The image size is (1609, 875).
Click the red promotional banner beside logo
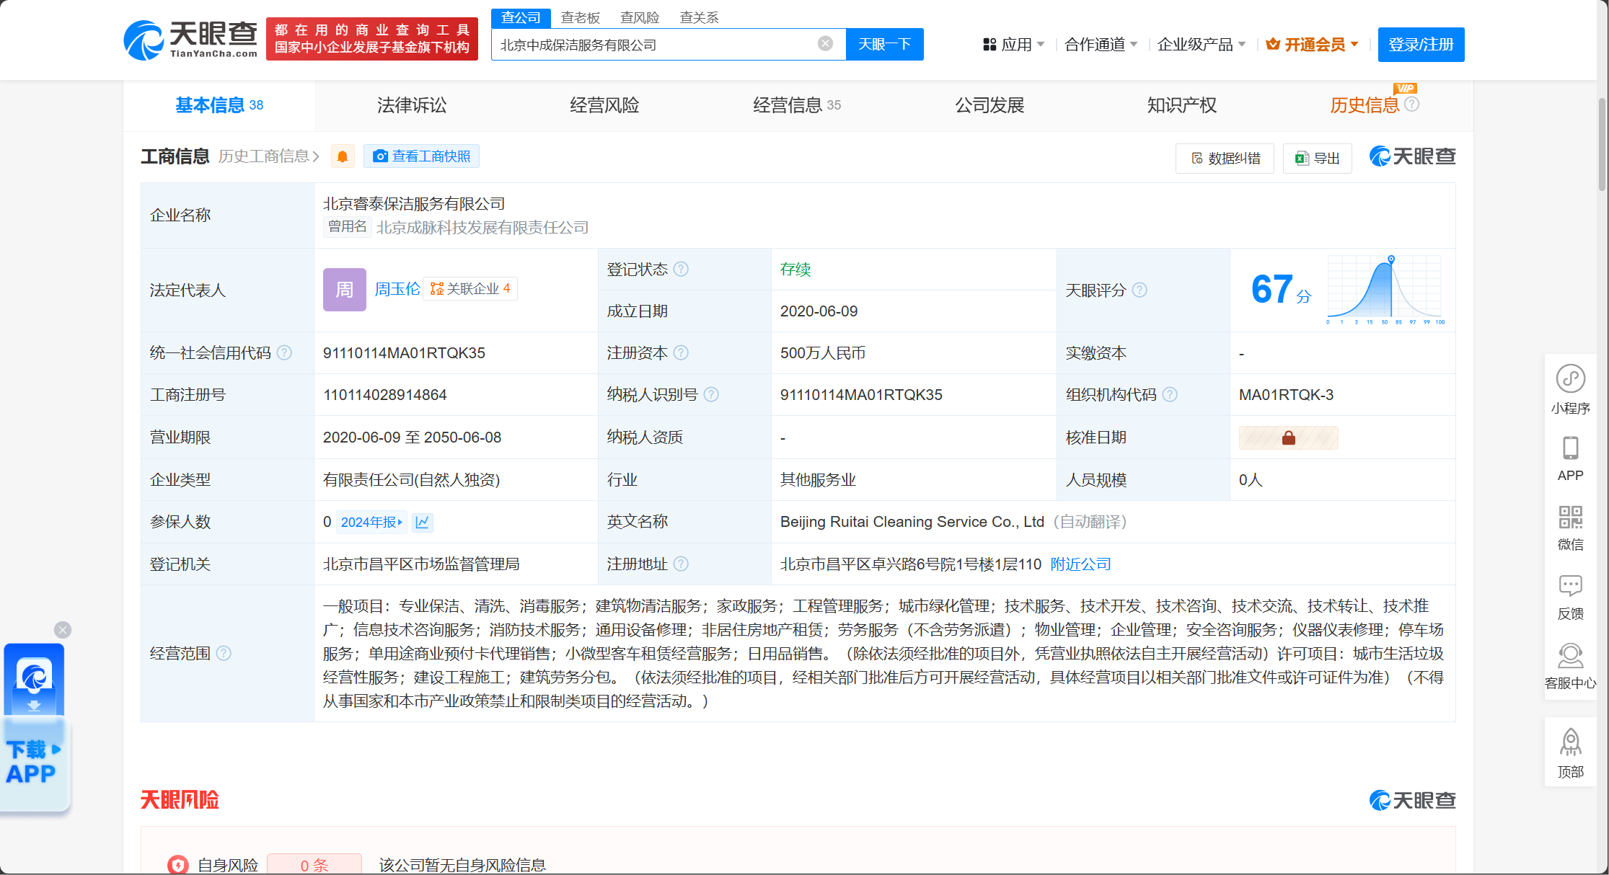[x=372, y=39]
